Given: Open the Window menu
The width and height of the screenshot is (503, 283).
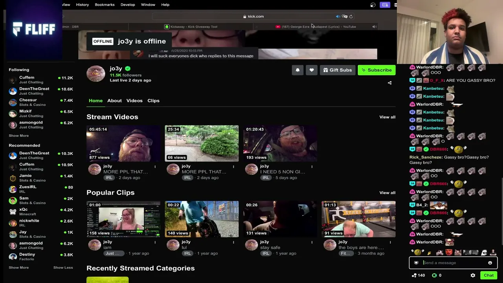Looking at the screenshot, I should (x=148, y=5).
